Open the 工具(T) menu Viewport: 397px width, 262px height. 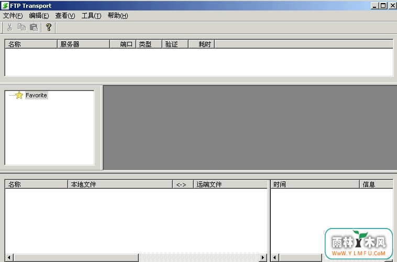(91, 16)
